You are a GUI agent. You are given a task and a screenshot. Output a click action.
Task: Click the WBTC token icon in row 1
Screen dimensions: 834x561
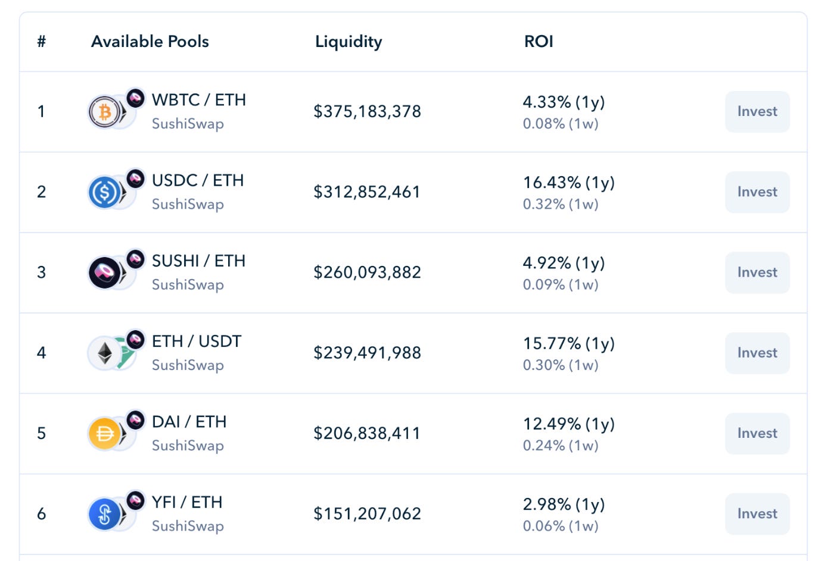coord(106,112)
